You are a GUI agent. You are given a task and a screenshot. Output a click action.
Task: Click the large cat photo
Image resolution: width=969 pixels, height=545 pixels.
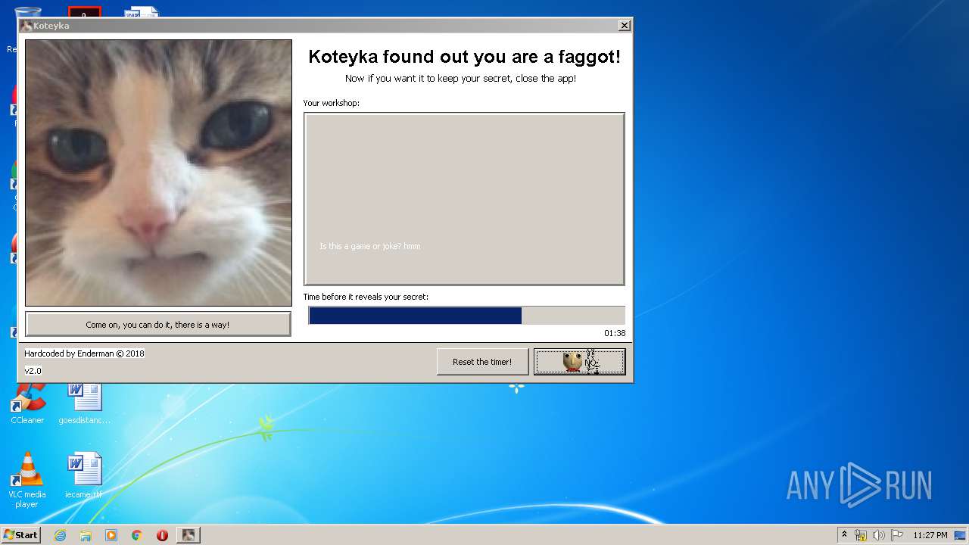pyautogui.click(x=158, y=173)
